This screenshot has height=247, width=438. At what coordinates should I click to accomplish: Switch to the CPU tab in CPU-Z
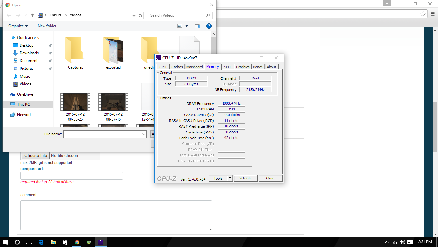(x=163, y=67)
